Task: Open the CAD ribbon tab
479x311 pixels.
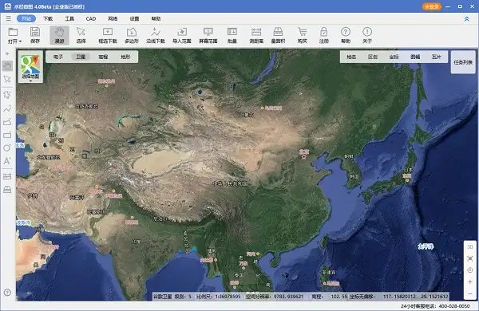Action: 91,18
